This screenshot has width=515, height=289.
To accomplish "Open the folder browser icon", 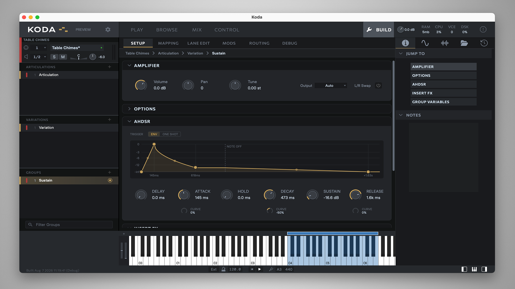I will 464,43.
